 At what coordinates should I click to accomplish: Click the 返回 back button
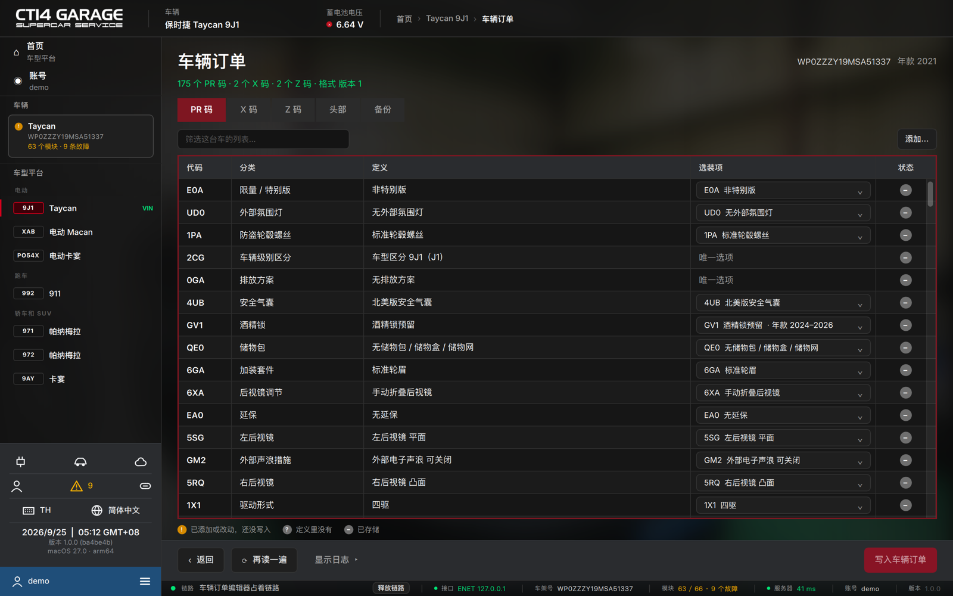[x=201, y=560]
